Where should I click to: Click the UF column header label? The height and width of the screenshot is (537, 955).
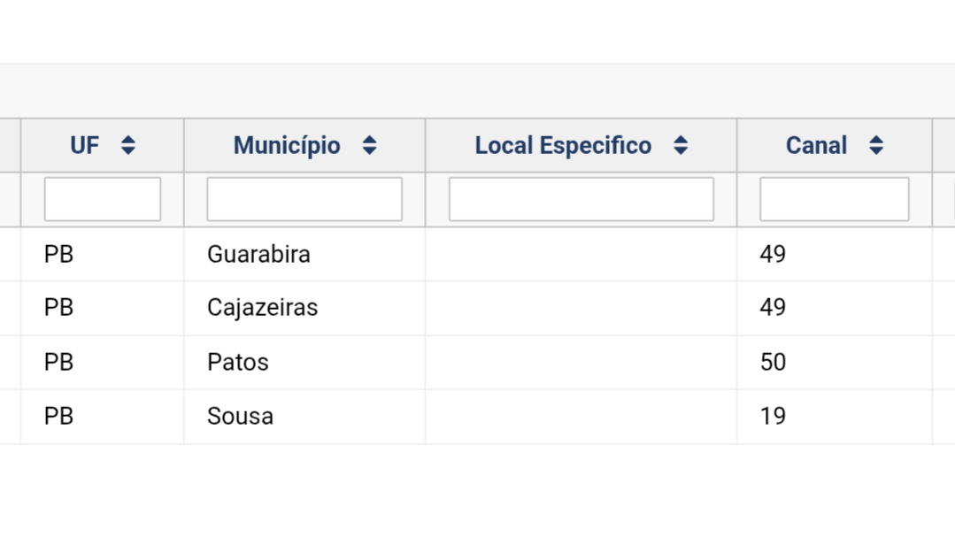[x=85, y=145]
